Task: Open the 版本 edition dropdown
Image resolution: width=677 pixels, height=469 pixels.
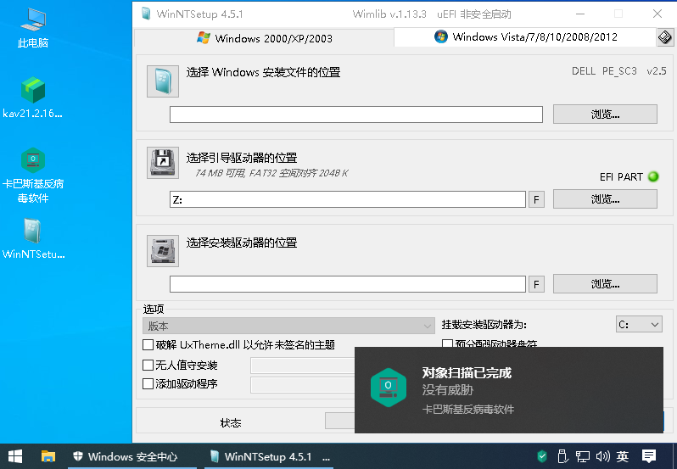Action: [288, 326]
